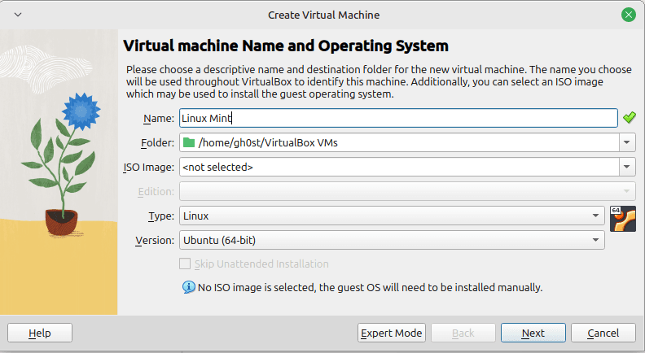Close the Create Virtual Machine dialog
This screenshot has height=353, width=645.
click(x=628, y=15)
